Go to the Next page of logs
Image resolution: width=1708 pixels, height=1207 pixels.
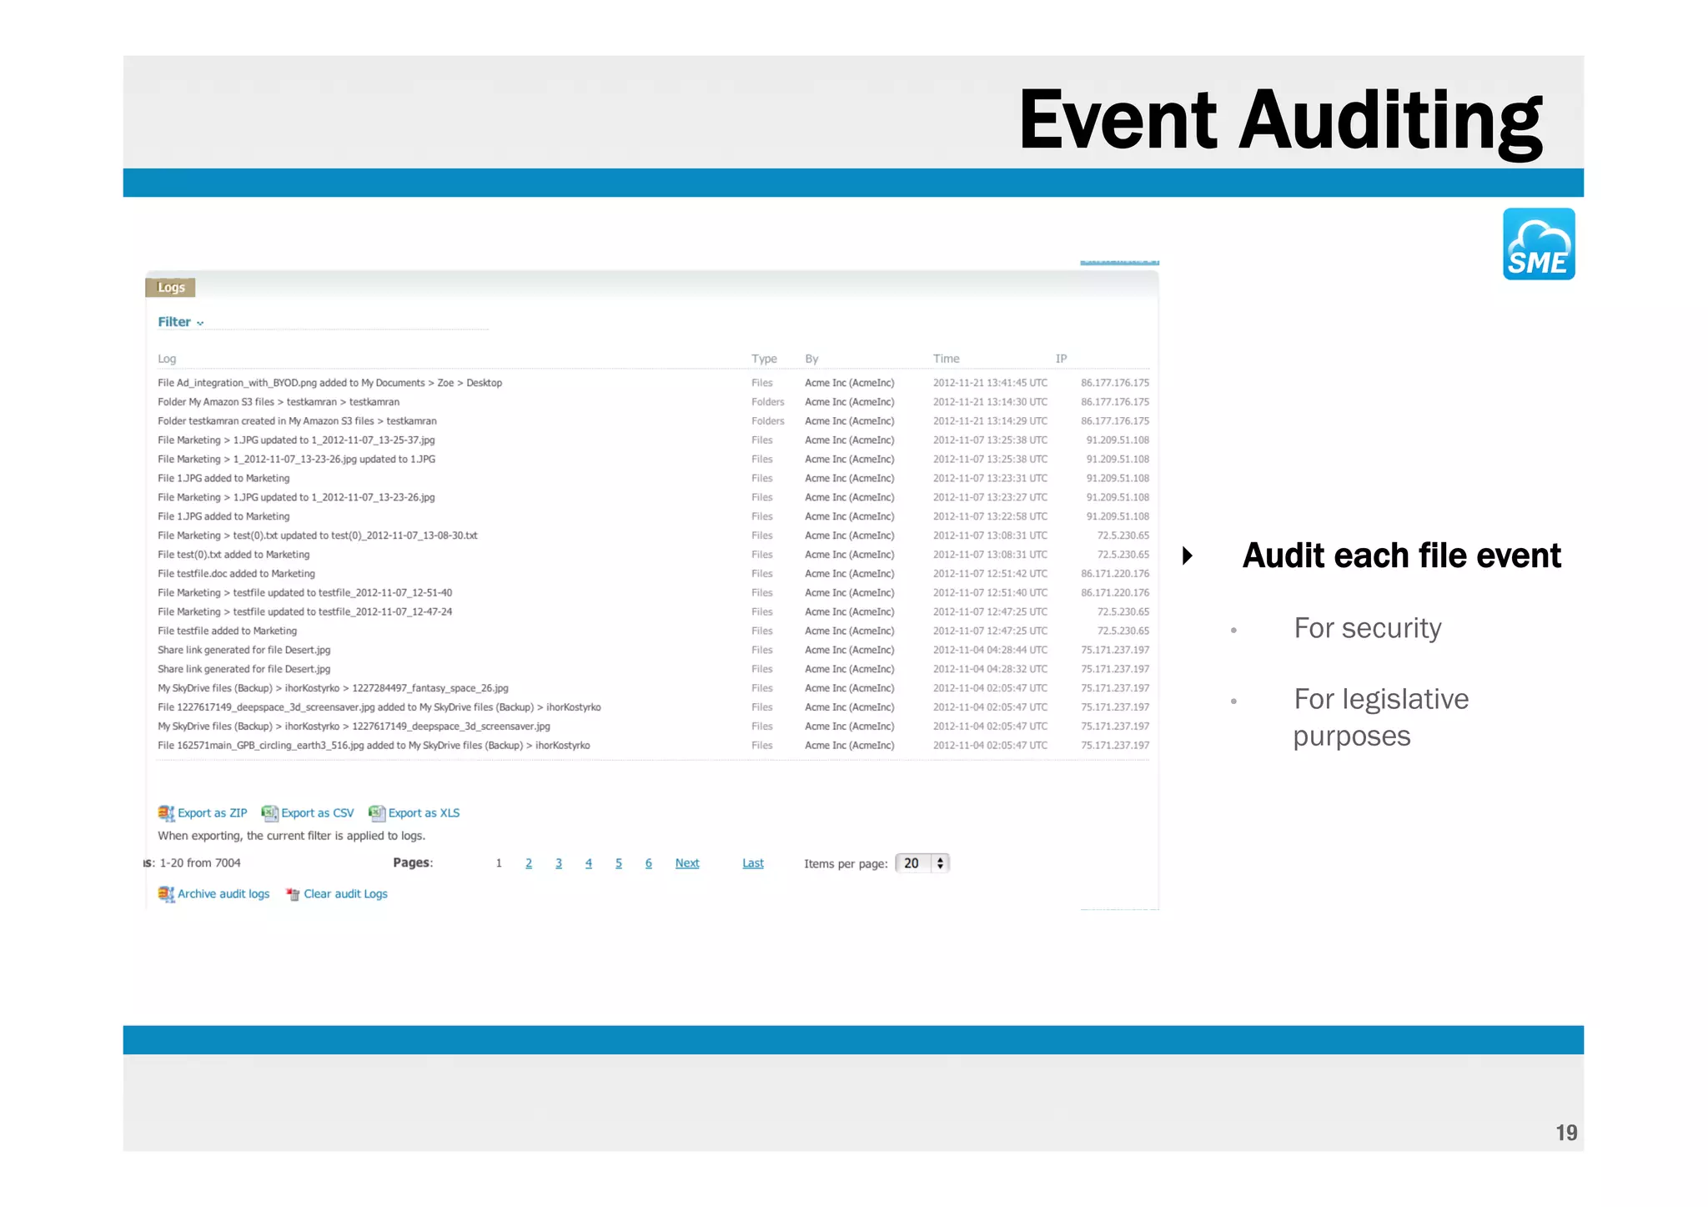point(687,863)
